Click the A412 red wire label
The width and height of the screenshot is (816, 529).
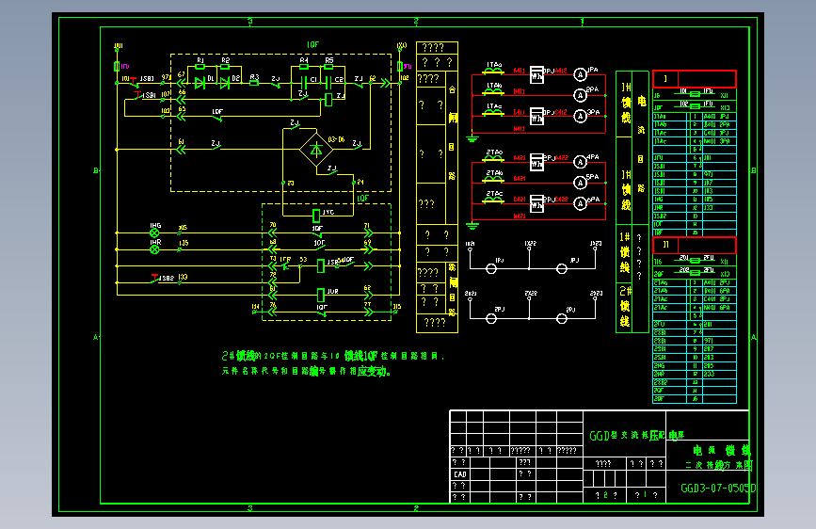[561, 71]
